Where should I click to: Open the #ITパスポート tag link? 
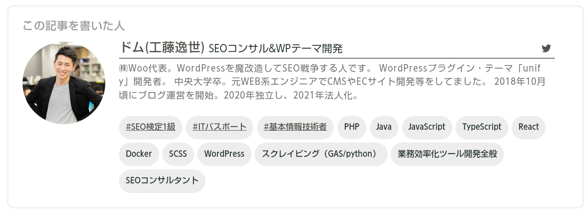click(x=219, y=127)
